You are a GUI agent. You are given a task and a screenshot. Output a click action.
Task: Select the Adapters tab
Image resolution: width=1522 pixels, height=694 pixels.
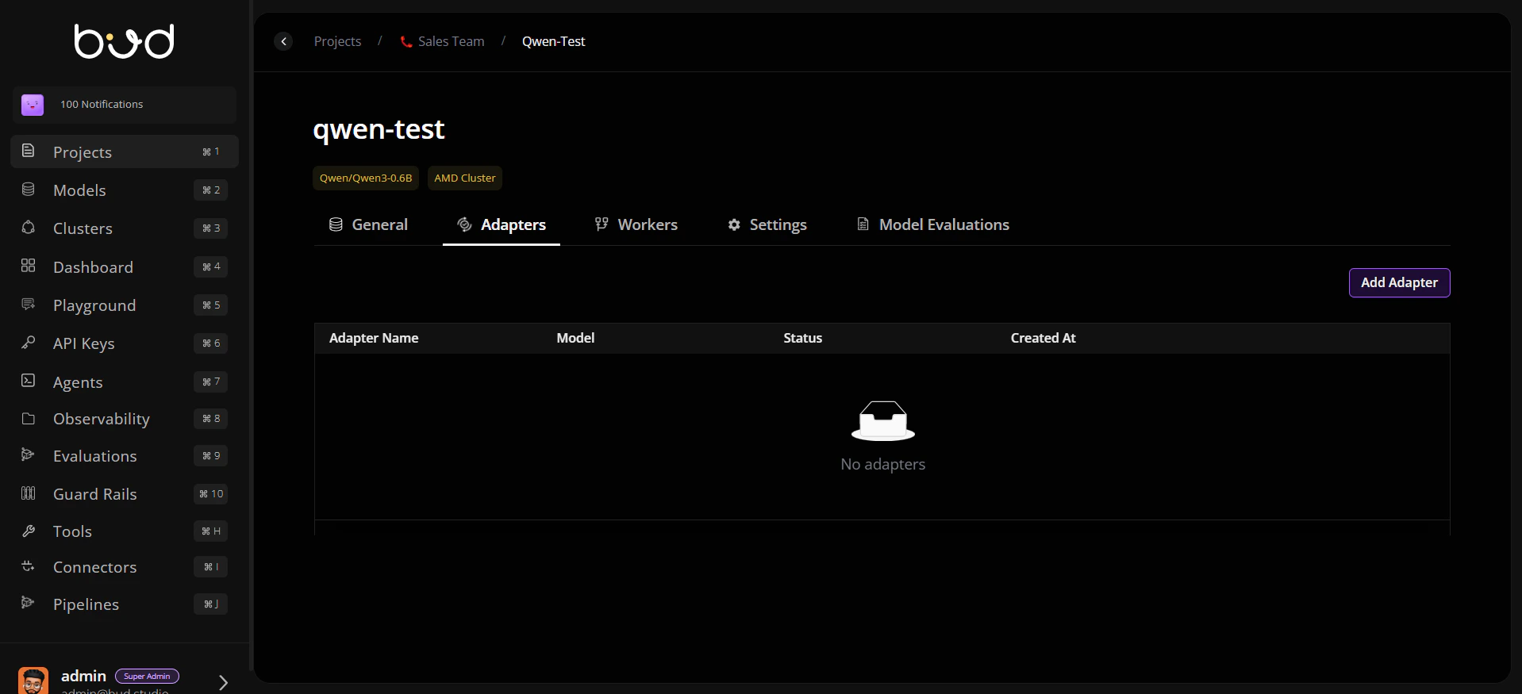click(x=502, y=224)
